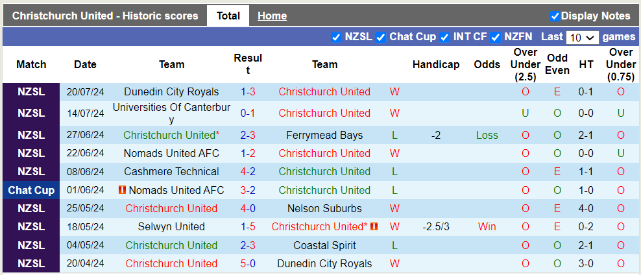
Task: Click Dunedin City Royals in the 20/04/24 row
Action: (x=324, y=263)
